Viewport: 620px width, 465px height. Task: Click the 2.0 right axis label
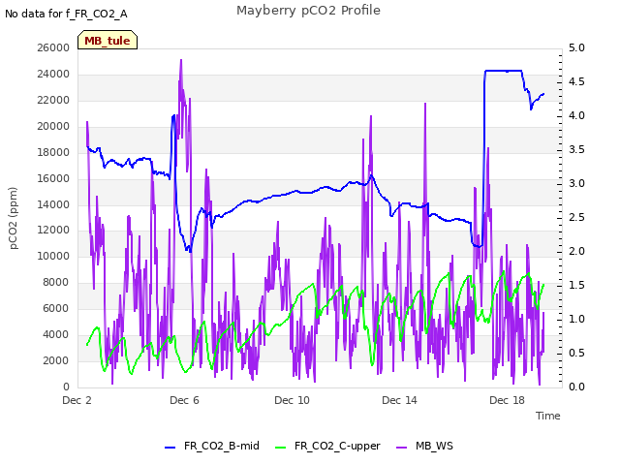point(576,252)
